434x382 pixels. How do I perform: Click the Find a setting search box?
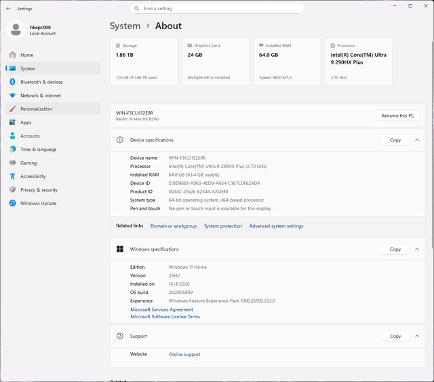(217, 9)
